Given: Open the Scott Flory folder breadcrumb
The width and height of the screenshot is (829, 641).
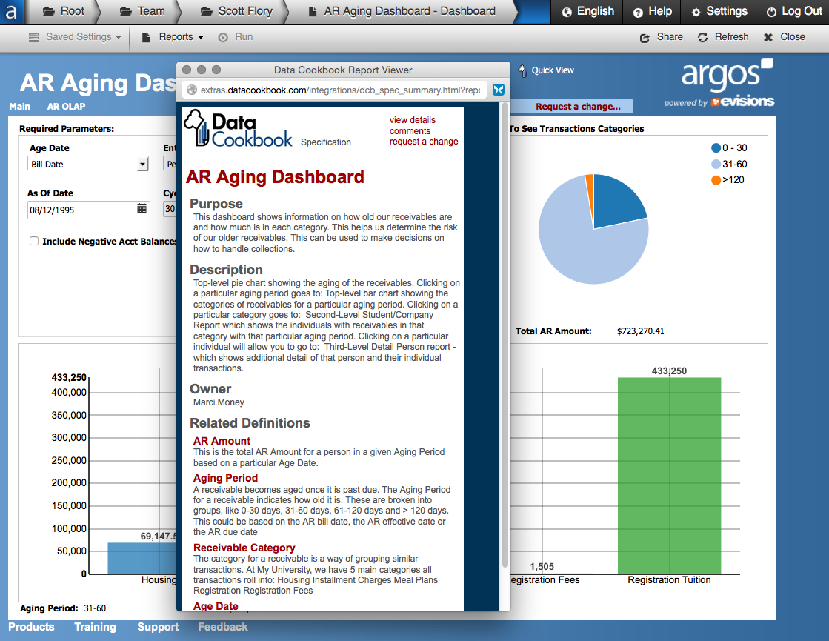Looking at the screenshot, I should (236, 12).
